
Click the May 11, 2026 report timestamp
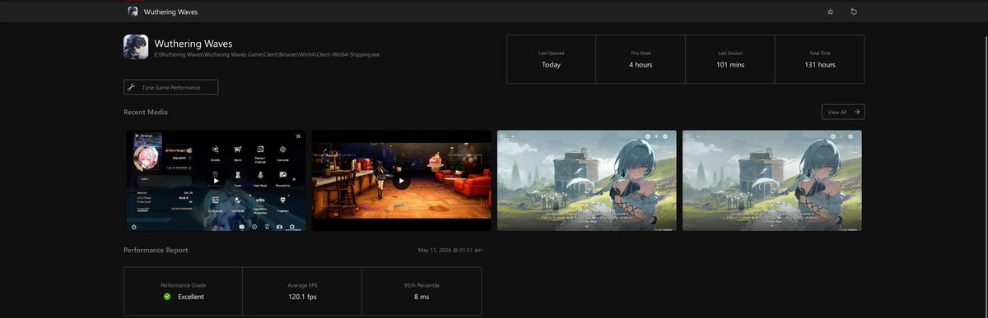pyautogui.click(x=450, y=250)
